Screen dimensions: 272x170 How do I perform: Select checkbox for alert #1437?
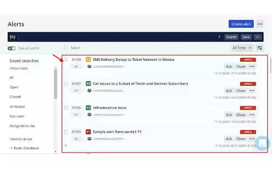click(66, 84)
